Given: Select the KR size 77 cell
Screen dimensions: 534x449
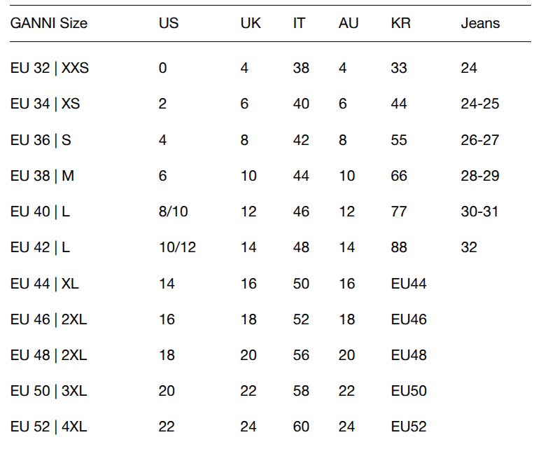Looking at the screenshot, I should 399,212.
